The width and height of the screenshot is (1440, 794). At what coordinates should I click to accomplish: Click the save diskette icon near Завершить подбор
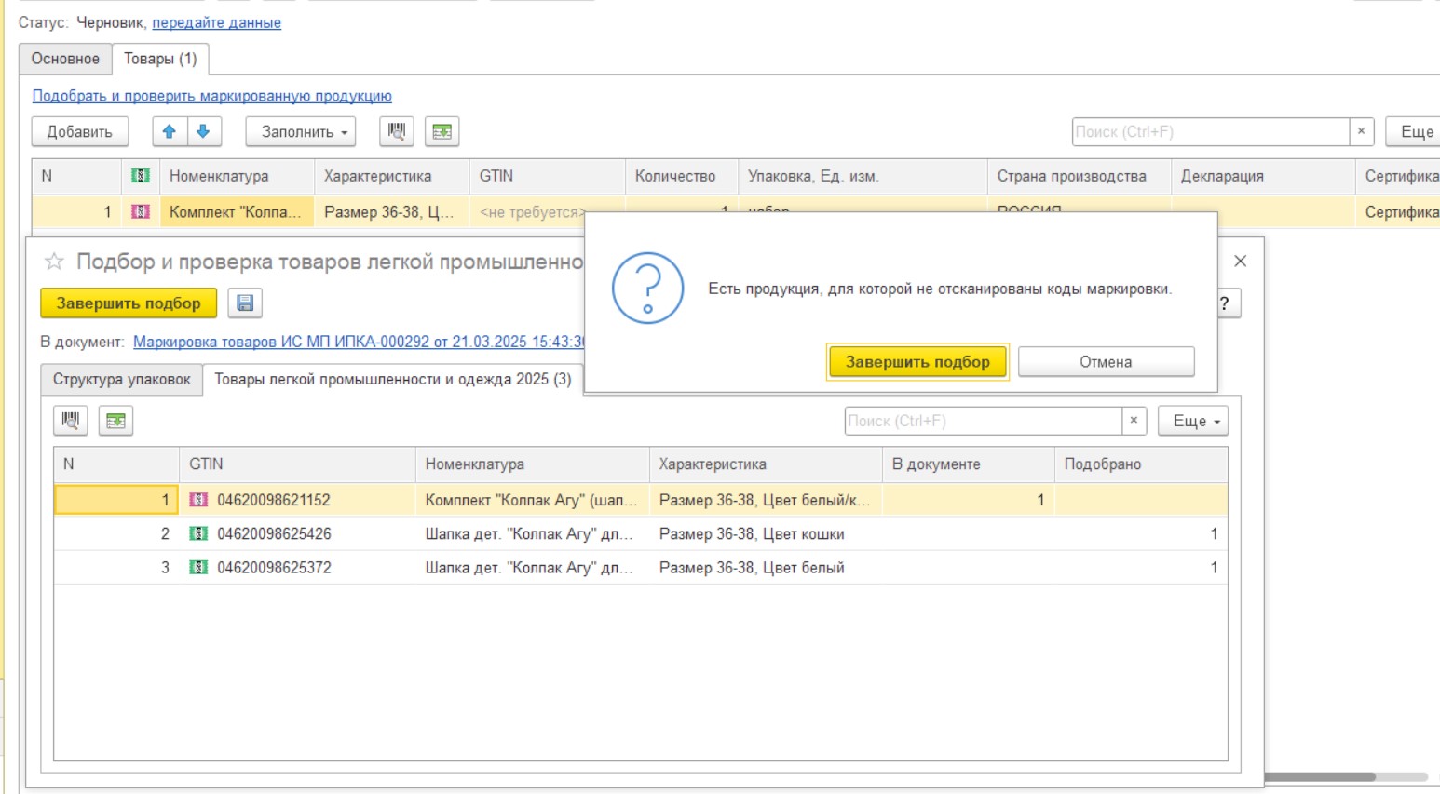[245, 303]
